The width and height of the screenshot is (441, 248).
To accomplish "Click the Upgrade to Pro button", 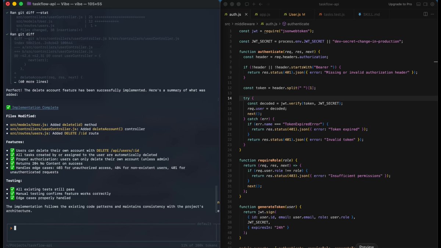I will (400, 4).
